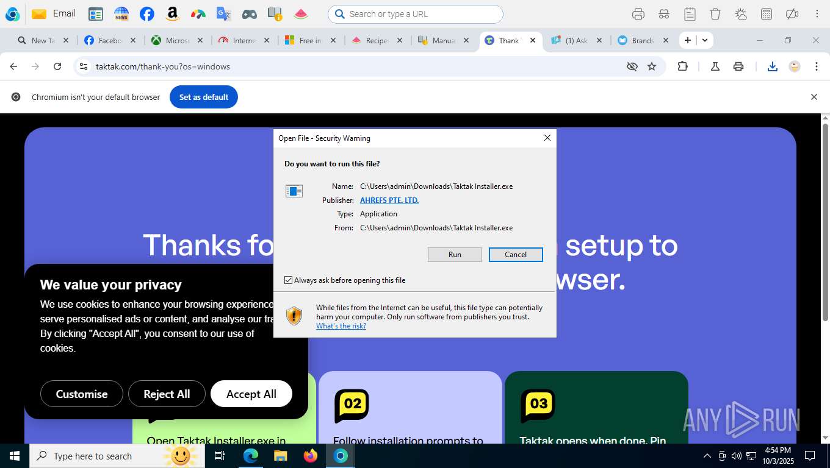Open the AHREFS PTE. LTD. publisher link

(389, 200)
